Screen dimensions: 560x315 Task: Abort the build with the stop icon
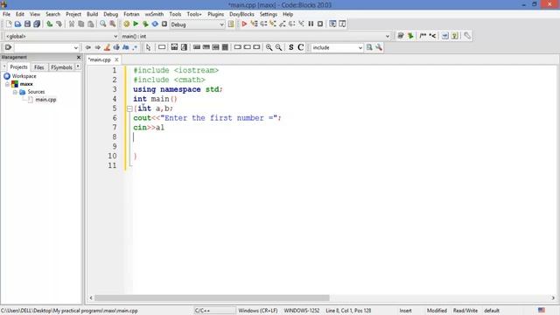coord(164,24)
